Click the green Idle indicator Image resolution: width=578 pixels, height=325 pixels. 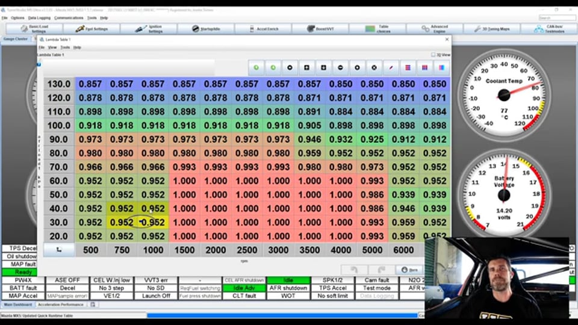coord(288,280)
